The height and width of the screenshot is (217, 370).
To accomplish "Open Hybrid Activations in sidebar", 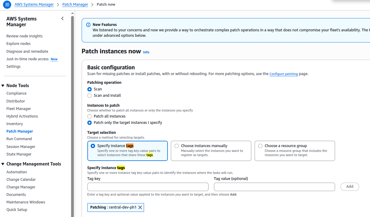I will pyautogui.click(x=22, y=116).
